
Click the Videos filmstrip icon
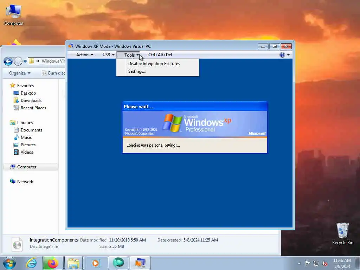click(16, 152)
